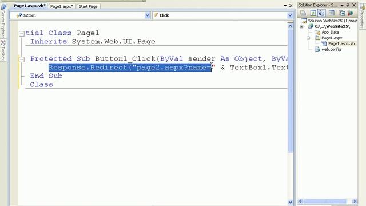Click the Solution Explorer left scroll arrow
Viewport: 366px width, 206px height.
click(x=300, y=201)
